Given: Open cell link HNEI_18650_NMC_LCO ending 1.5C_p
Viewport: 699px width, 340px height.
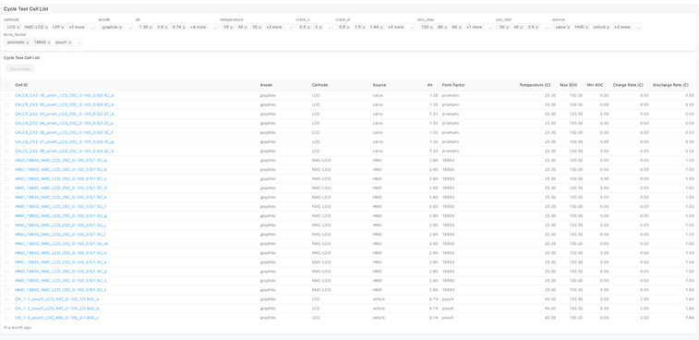Looking at the screenshot, I should coord(61,272).
